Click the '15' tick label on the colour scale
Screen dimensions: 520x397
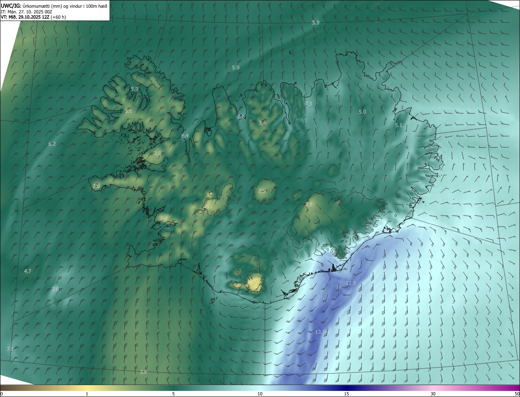347,394
